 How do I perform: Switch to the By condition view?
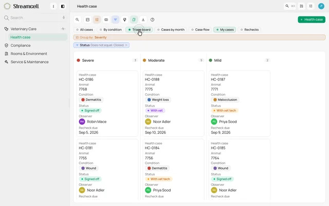tap(111, 30)
